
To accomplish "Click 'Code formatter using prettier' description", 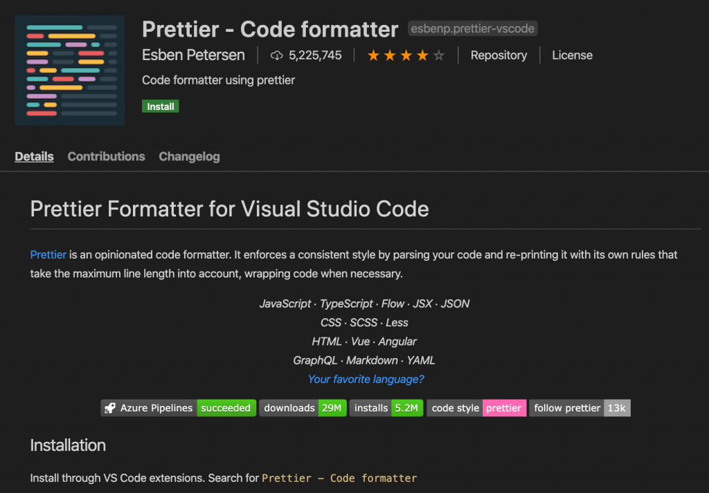I will pyautogui.click(x=218, y=80).
